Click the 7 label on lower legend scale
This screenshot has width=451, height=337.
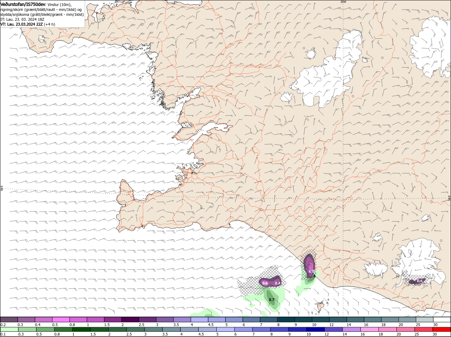click(x=253, y=334)
